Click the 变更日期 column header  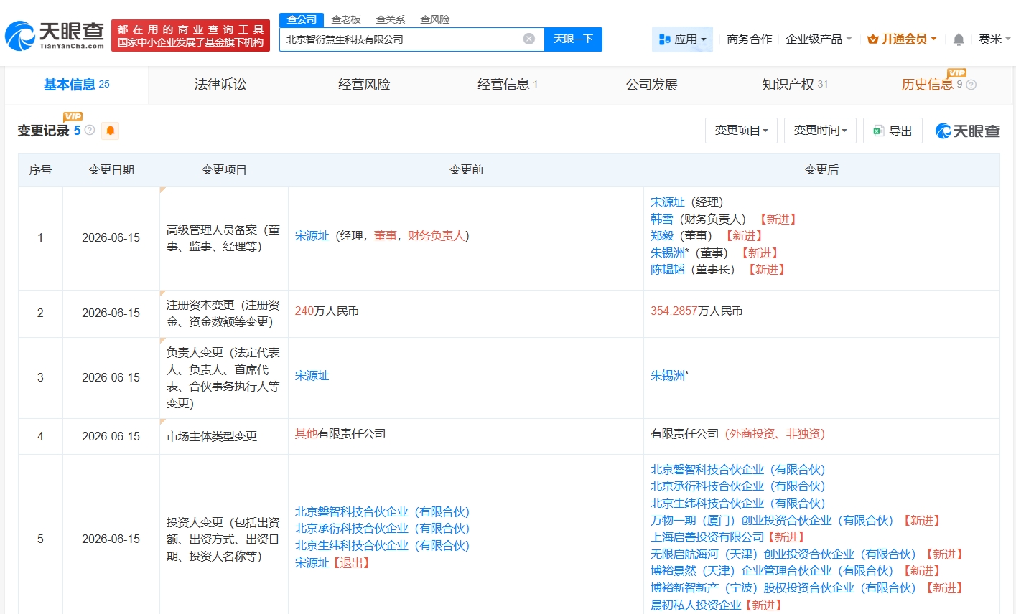click(111, 170)
